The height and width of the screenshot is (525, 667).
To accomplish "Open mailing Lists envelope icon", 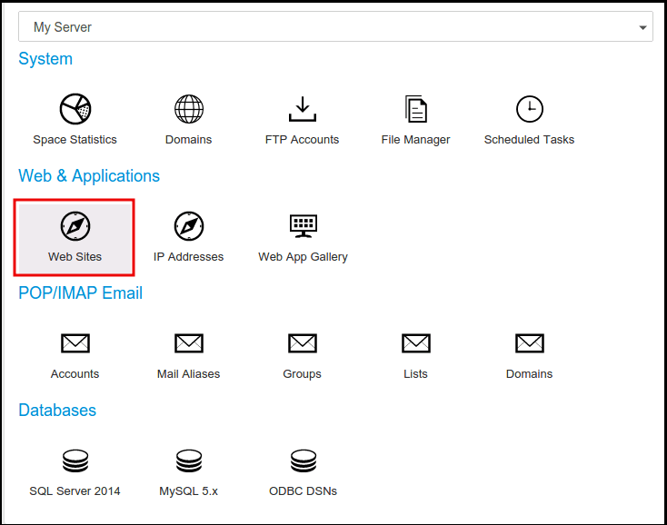I will 415,343.
